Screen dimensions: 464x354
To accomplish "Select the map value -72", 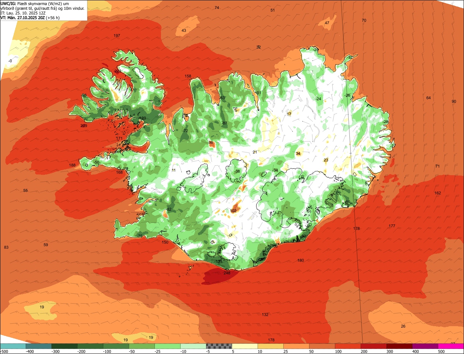I will (185, 131).
